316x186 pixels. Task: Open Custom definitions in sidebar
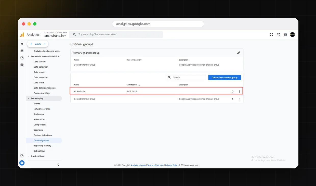pos(43,135)
